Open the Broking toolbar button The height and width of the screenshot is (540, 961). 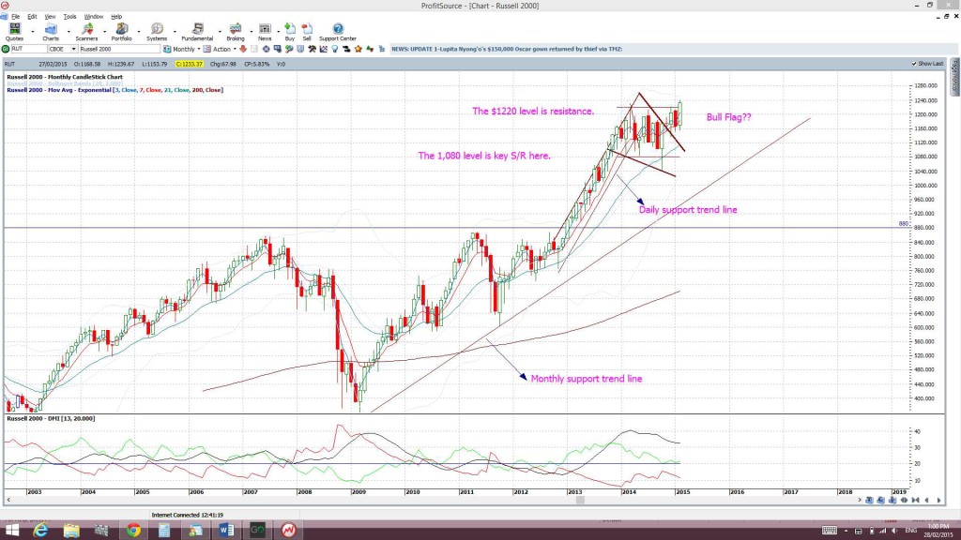tap(236, 32)
